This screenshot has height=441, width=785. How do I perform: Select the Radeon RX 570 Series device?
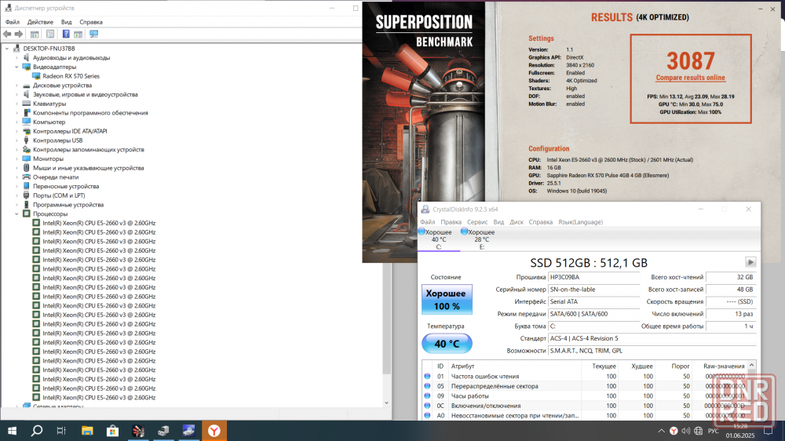[71, 76]
